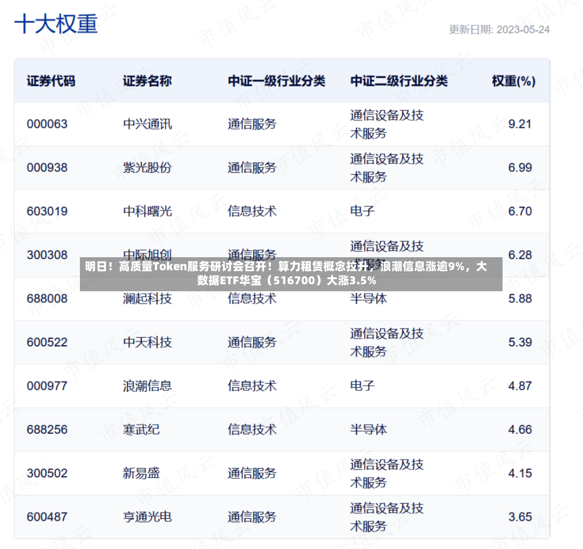Image resolution: width=583 pixels, height=549 pixels.
Task: Select security code 600487
Action: [x=47, y=517]
